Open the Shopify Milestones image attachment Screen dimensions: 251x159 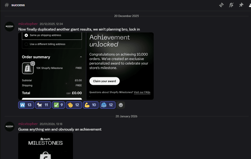(x=46, y=146)
